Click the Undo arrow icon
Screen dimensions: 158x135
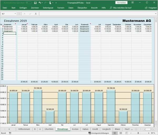[x=40, y=3]
